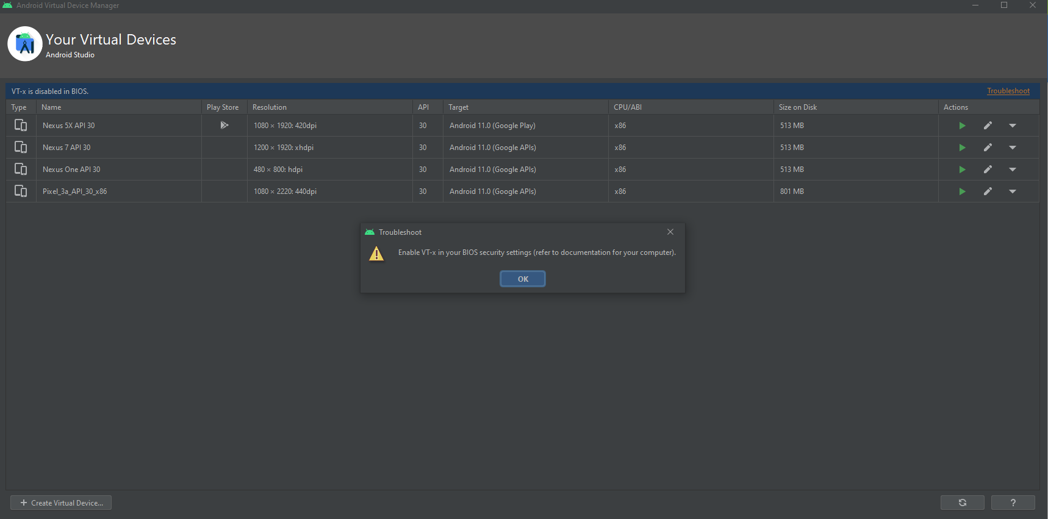Open actions dropdown for Nexus 5X API 30

point(1013,126)
